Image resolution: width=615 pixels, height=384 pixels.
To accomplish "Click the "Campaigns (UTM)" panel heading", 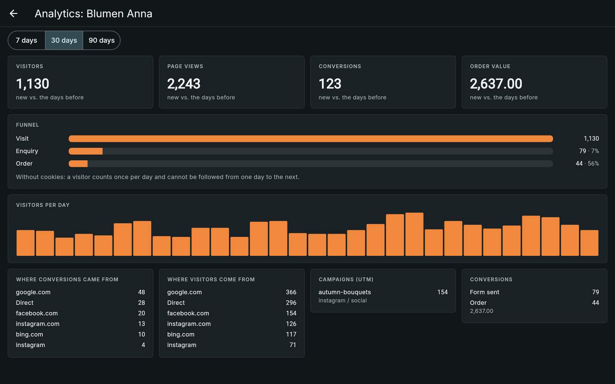I will 346,280.
